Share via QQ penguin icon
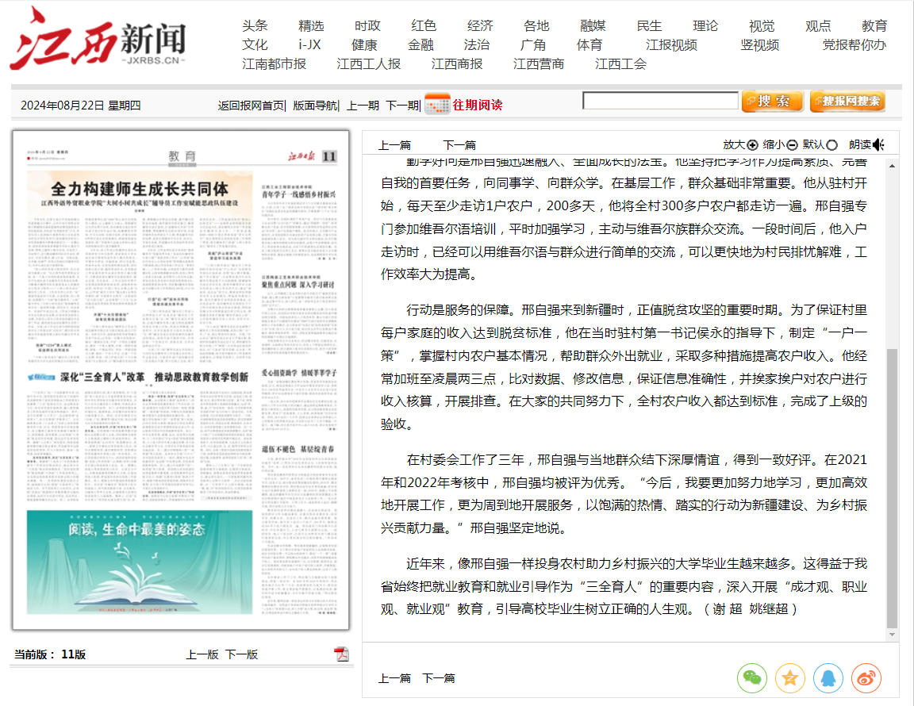The width and height of the screenshot is (914, 706). click(828, 678)
